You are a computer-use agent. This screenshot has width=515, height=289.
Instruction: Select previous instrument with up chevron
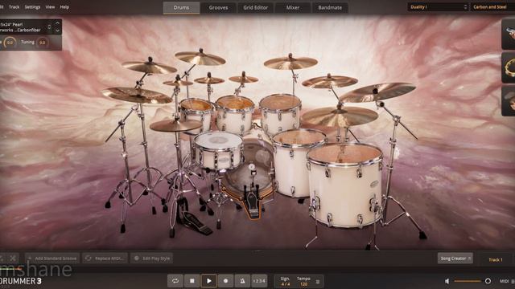click(57, 23)
